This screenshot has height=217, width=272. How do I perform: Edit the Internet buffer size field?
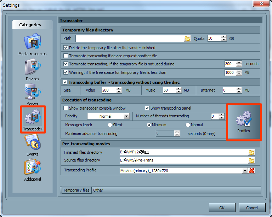pyautogui.click(x=229, y=90)
